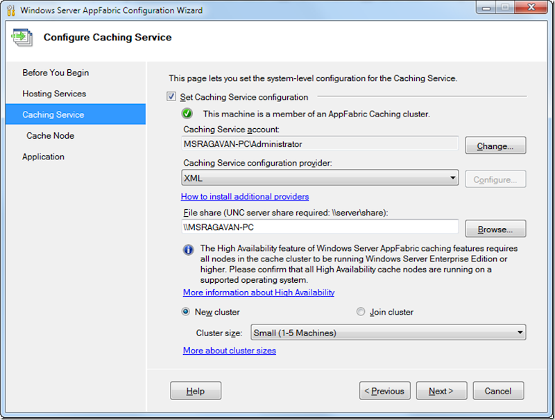Click the Configure Caching Service header icon

(x=22, y=38)
